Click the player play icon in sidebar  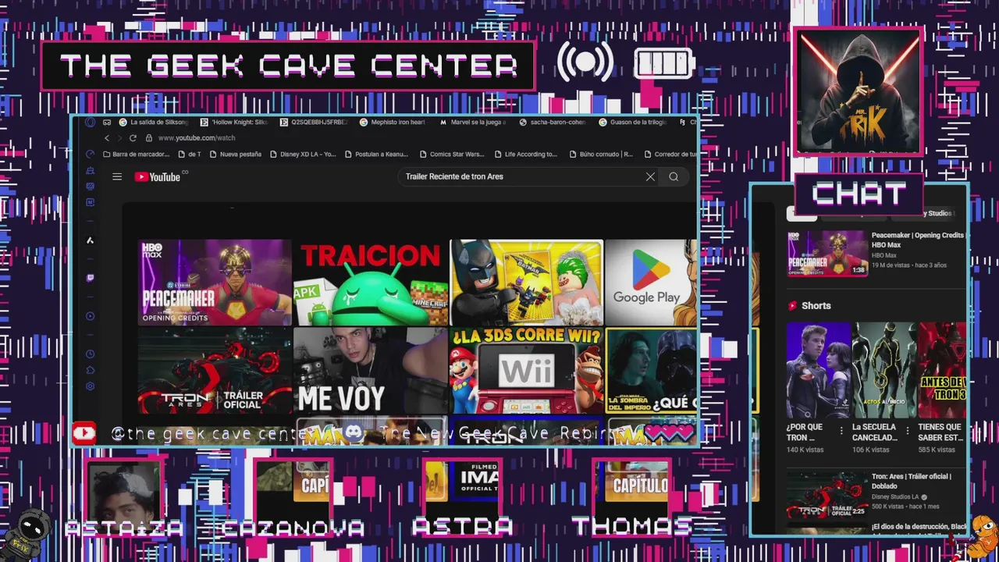click(91, 316)
